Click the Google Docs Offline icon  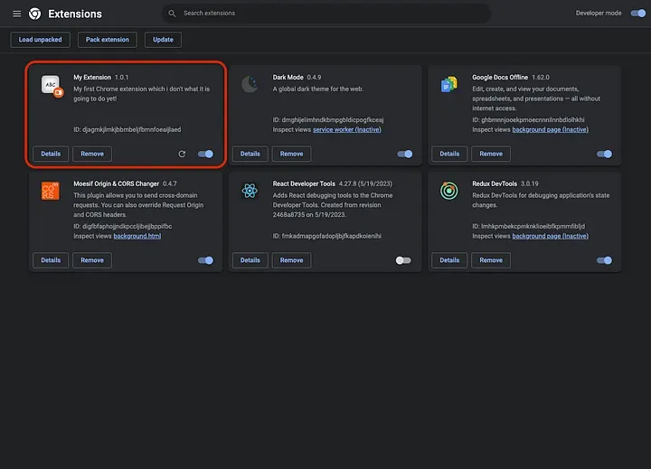(x=448, y=85)
